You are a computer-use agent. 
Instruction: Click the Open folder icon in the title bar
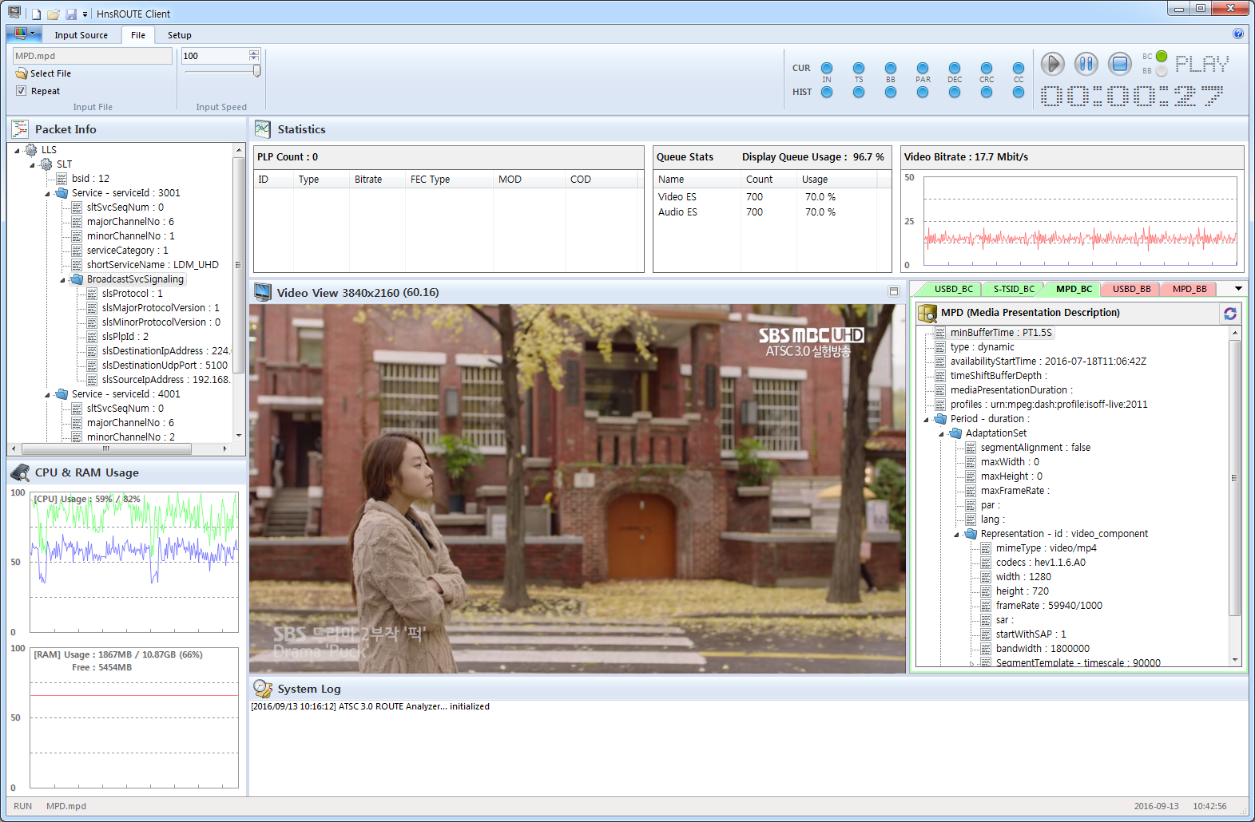click(54, 14)
